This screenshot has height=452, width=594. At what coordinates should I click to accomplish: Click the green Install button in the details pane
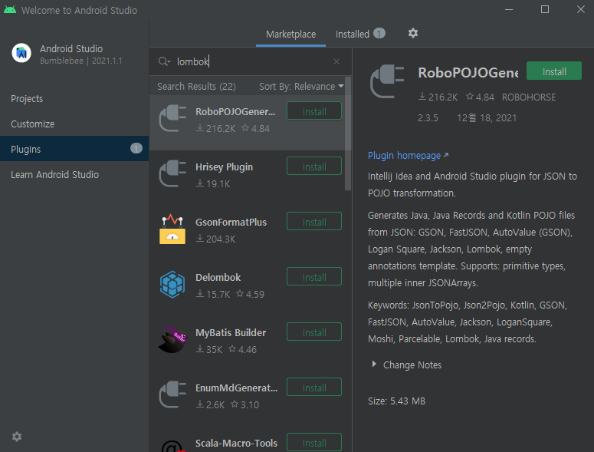click(554, 71)
